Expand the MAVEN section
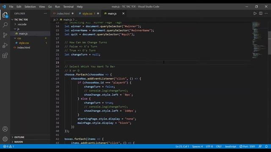 point(19,142)
